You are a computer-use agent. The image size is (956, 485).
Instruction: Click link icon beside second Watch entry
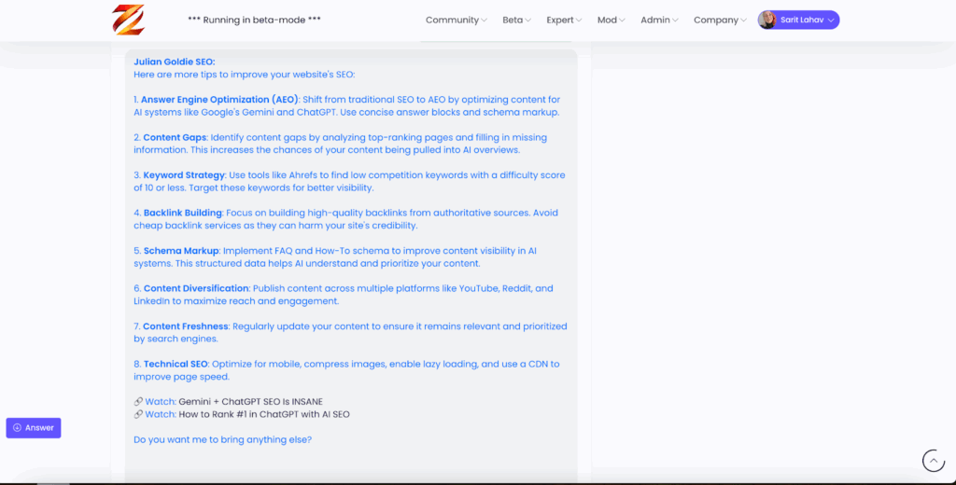coord(138,414)
